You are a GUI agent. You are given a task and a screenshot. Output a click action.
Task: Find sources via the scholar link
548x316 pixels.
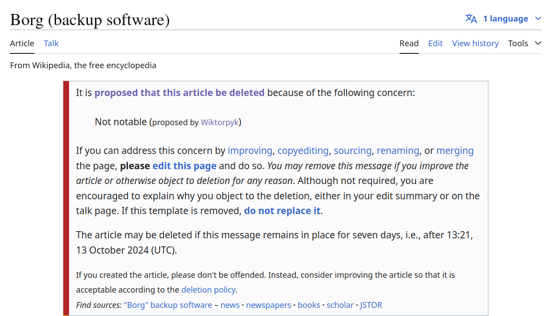[340, 305]
